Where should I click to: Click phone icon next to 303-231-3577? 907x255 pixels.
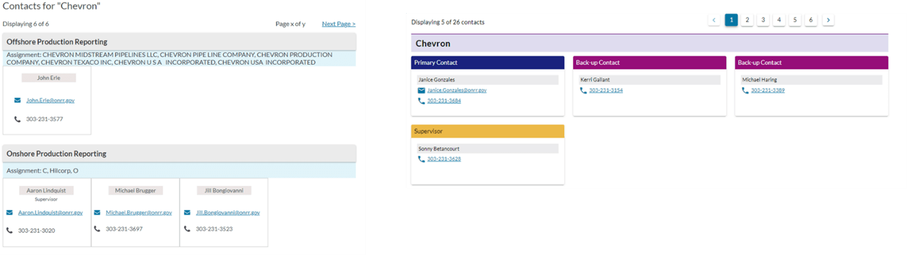17,119
